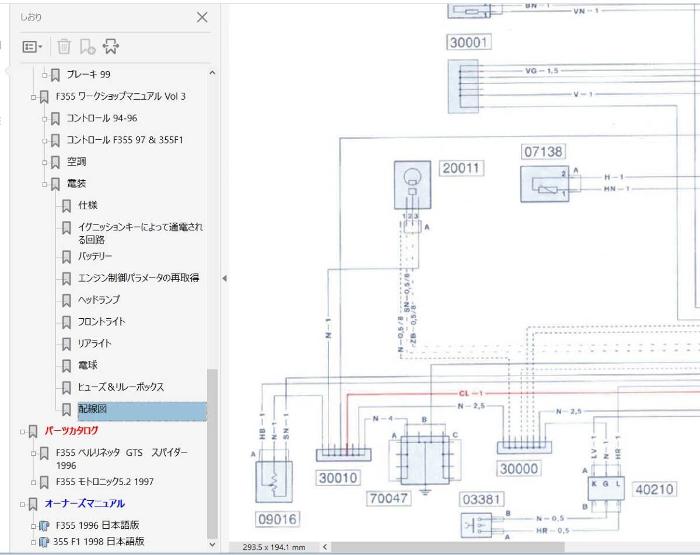The height and width of the screenshot is (555, 700).
Task: Go to the 仕様 bookmark
Action: point(87,205)
